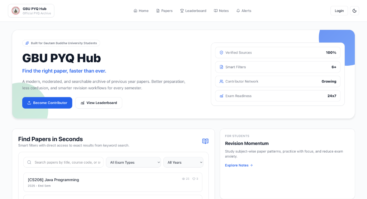Image resolution: width=367 pixels, height=199 pixels.
Task: Click the "GBU PYQ Hub" header brand text
Action: [34, 9]
